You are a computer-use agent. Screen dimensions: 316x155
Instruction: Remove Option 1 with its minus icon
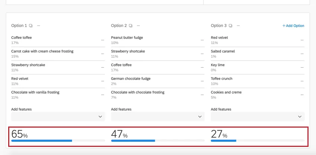39,26
